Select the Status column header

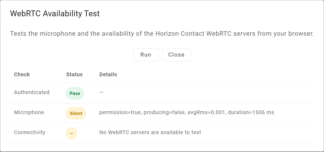click(x=74, y=74)
